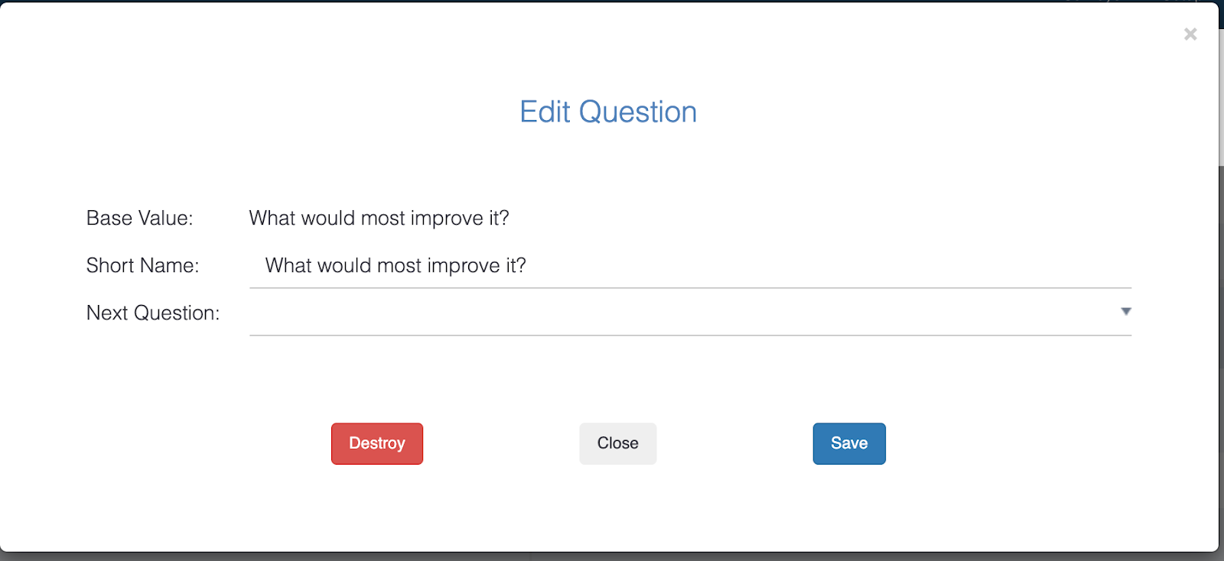Click the dimmed backdrop below the dialog
This screenshot has height=561, width=1224.
point(612,556)
